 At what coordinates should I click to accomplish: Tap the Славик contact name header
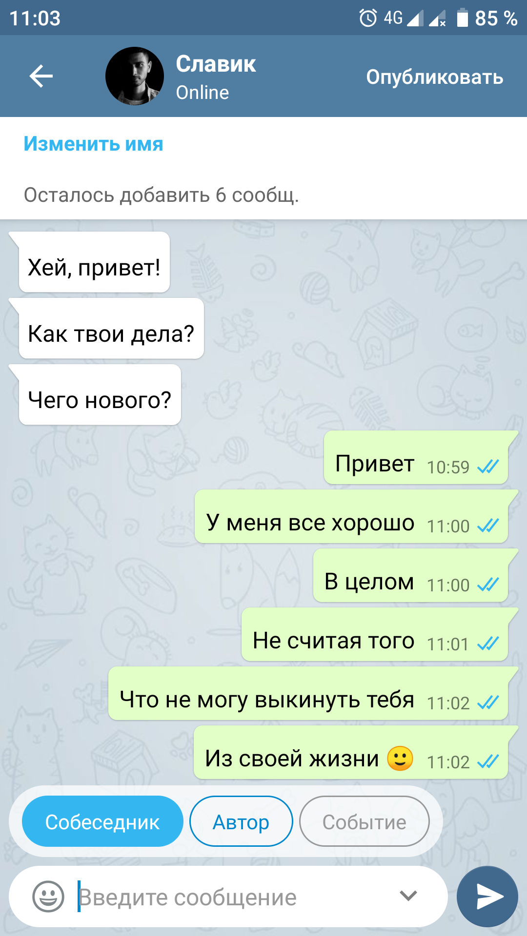tap(216, 64)
